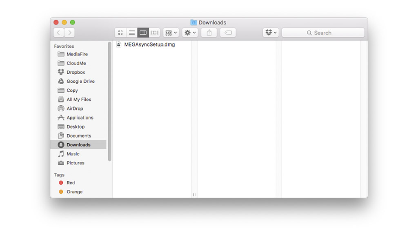Click the Share toolbar icon

[x=209, y=33]
